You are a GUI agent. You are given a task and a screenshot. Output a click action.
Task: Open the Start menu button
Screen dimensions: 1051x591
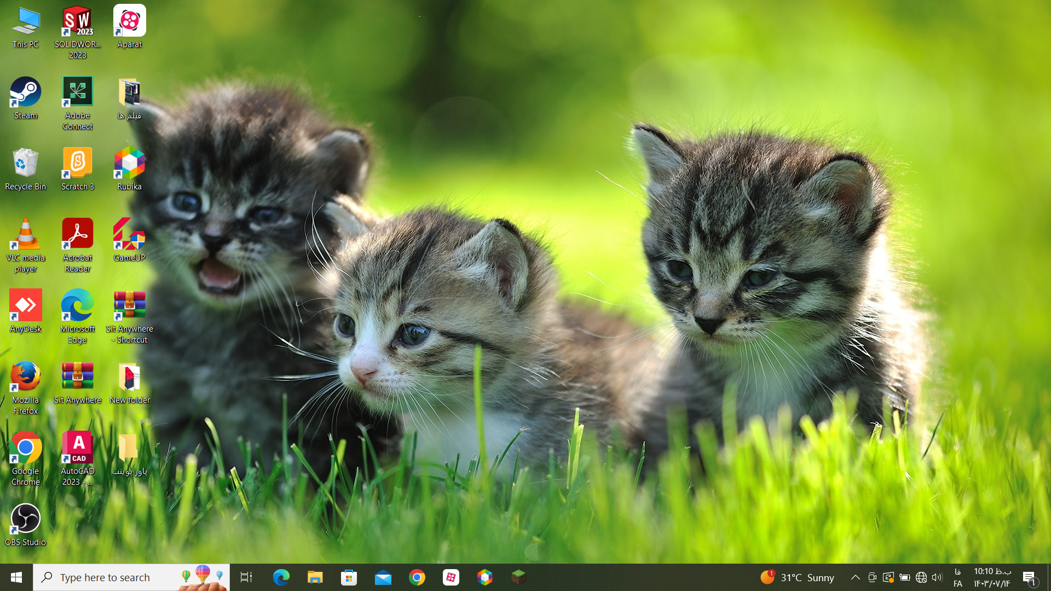pos(16,577)
